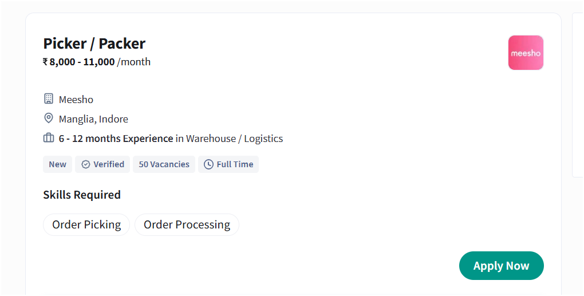Click the clock icon in Full Time tag
584x296 pixels.
pos(208,164)
